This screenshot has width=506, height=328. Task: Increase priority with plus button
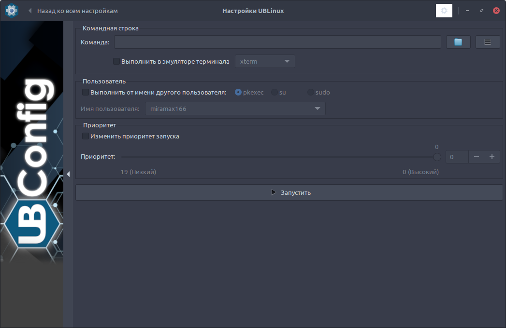[492, 157]
